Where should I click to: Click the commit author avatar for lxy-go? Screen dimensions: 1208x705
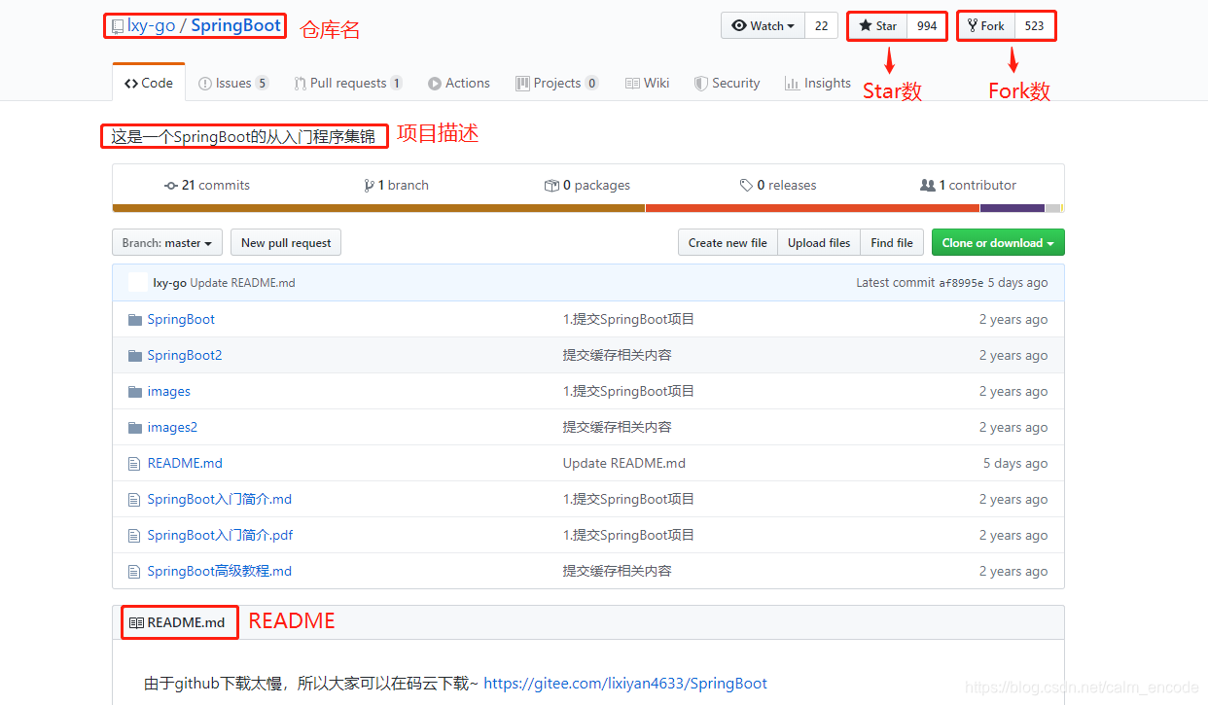(x=137, y=282)
